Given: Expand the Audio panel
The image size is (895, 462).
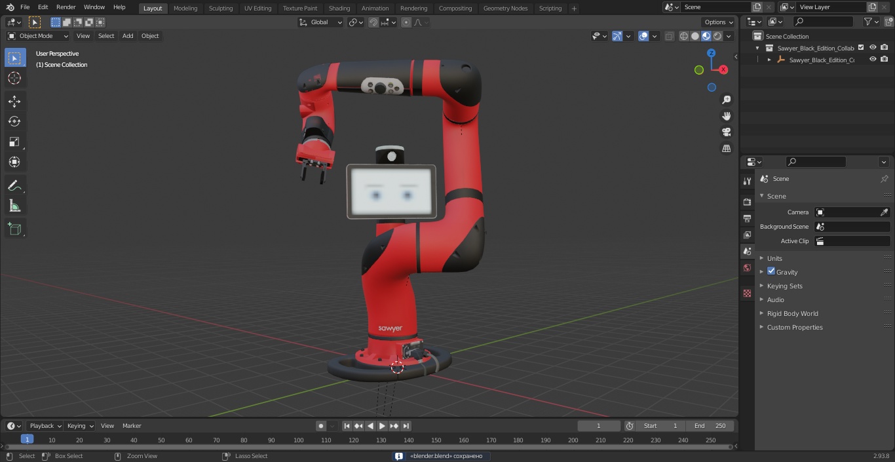Looking at the screenshot, I should 776,299.
